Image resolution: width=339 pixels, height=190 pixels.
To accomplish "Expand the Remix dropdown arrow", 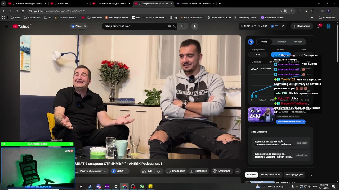I will [127, 171].
